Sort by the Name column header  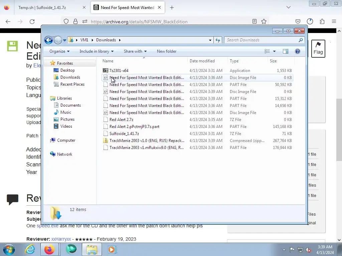click(x=144, y=61)
